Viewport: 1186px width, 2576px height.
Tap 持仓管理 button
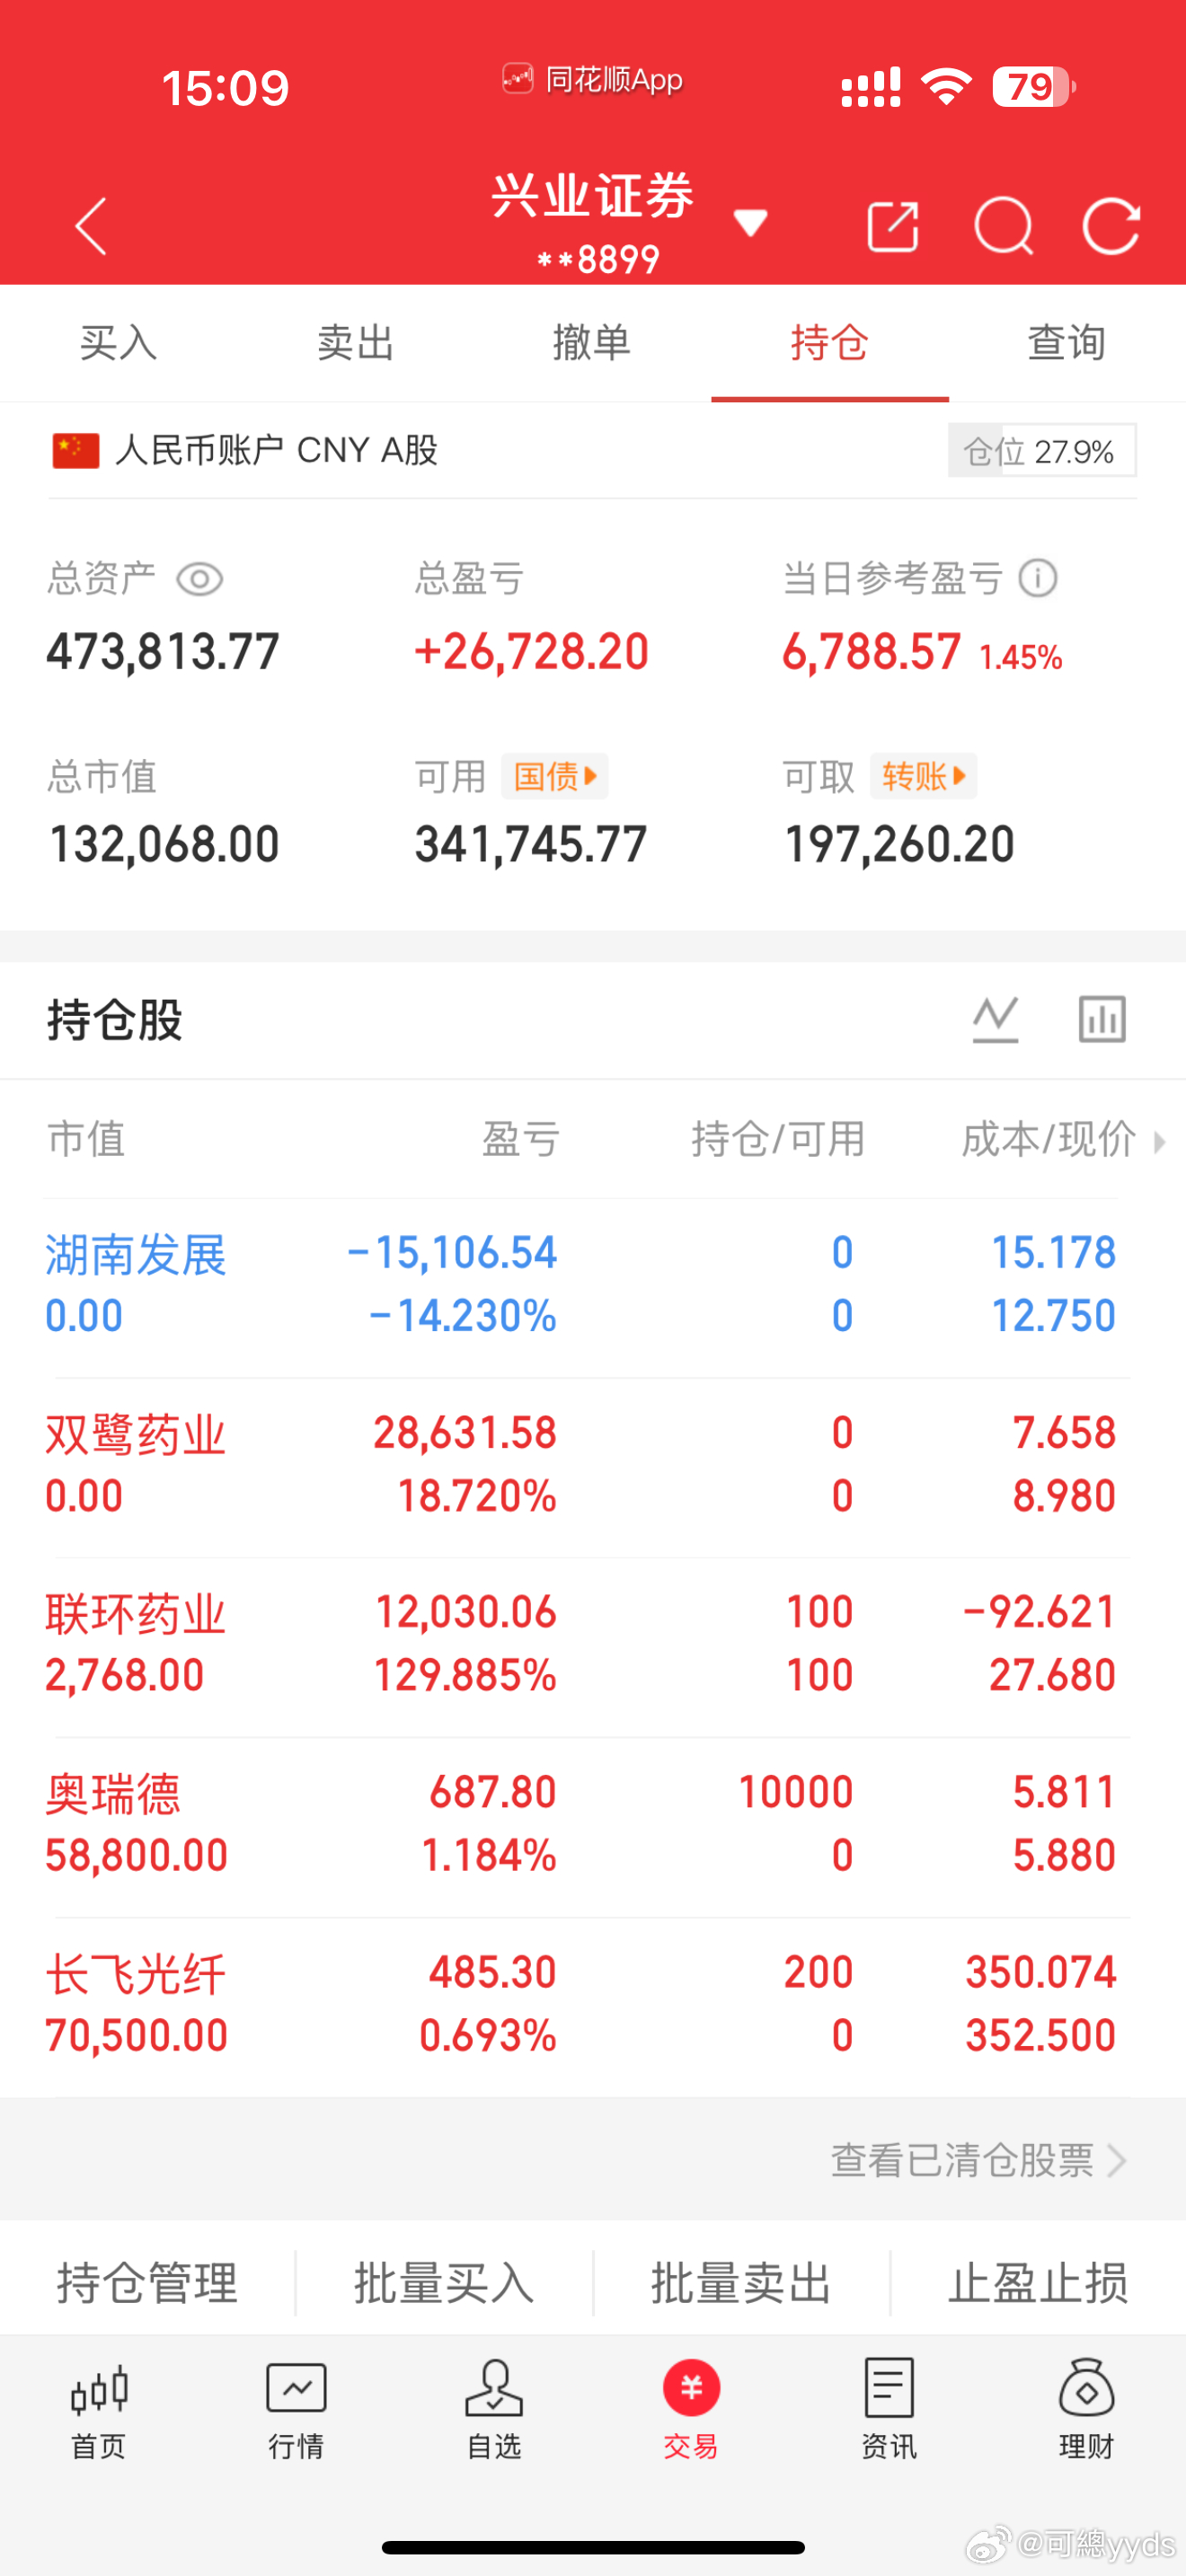pos(148,2283)
